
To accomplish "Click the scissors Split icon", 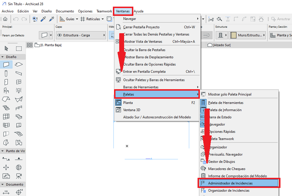I will pos(211,19).
